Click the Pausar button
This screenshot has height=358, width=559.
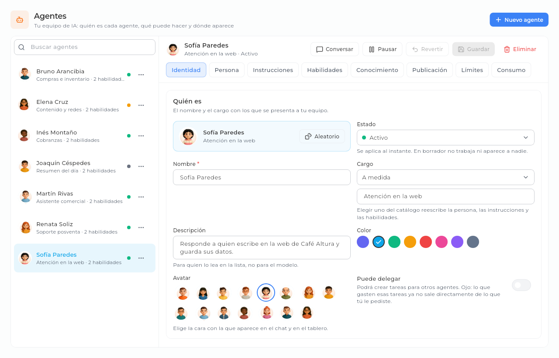pyautogui.click(x=382, y=49)
